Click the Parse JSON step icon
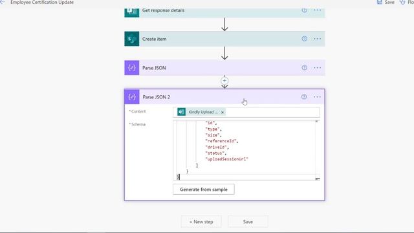The width and height of the screenshot is (414, 233). [132, 68]
